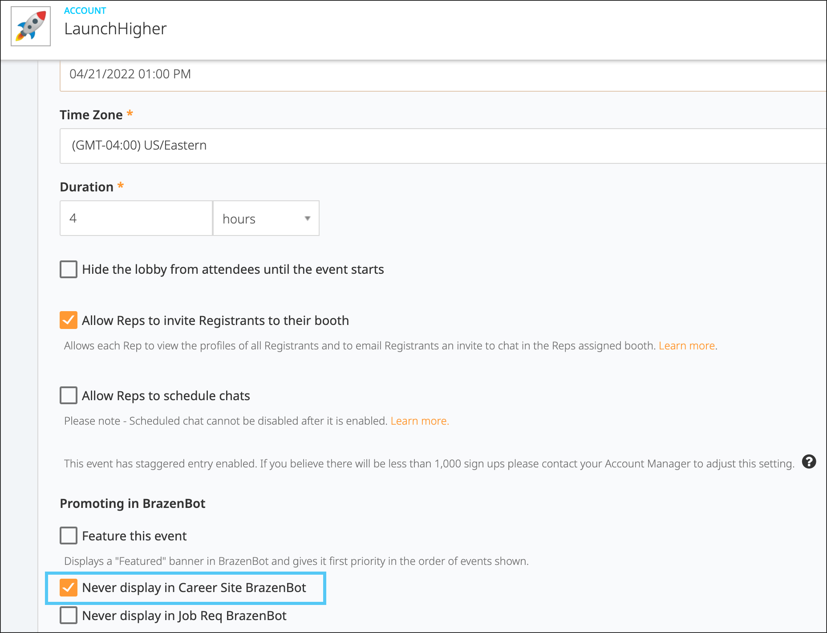Open the hours duration unit dropdown
The image size is (827, 633).
tap(266, 218)
